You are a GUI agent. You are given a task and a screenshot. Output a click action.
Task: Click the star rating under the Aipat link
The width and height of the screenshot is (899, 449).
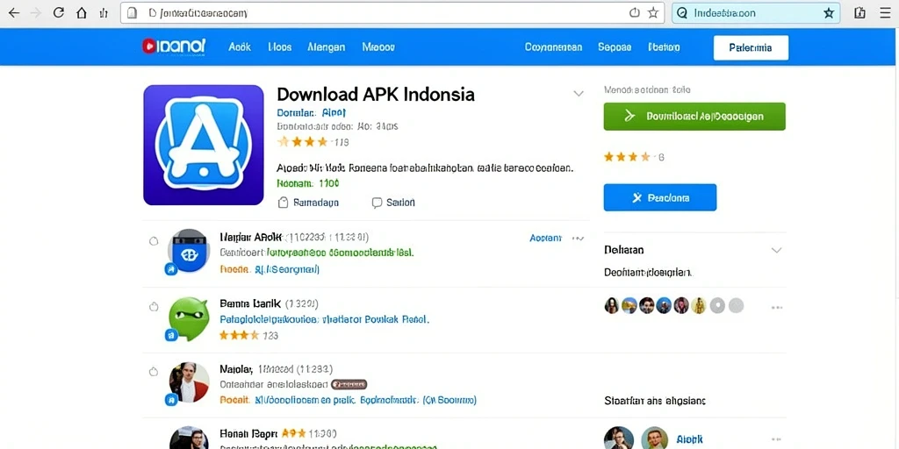click(302, 141)
